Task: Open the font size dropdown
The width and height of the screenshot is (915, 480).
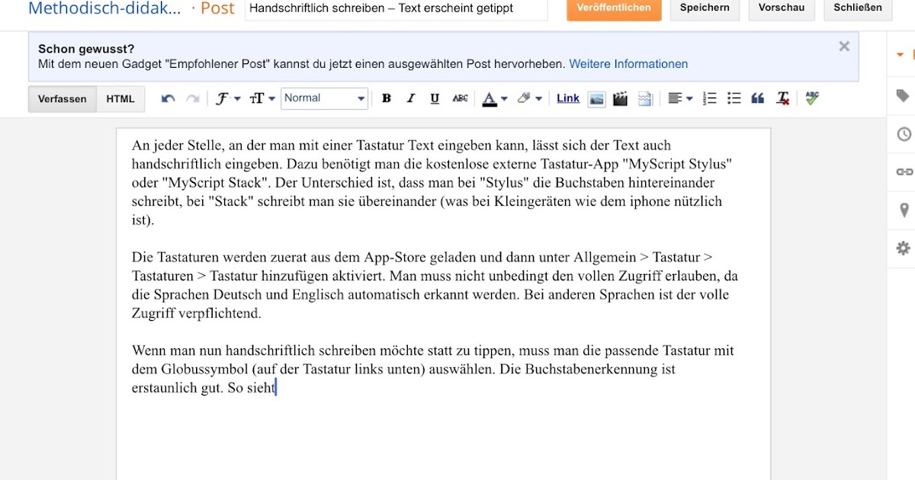Action: click(x=262, y=98)
